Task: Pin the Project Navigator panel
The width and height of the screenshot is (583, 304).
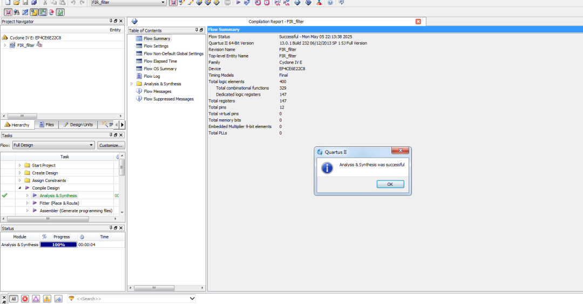Action: 111,21
